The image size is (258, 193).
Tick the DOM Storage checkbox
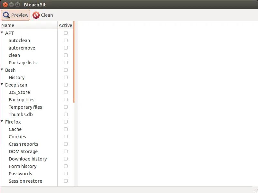[x=66, y=151]
